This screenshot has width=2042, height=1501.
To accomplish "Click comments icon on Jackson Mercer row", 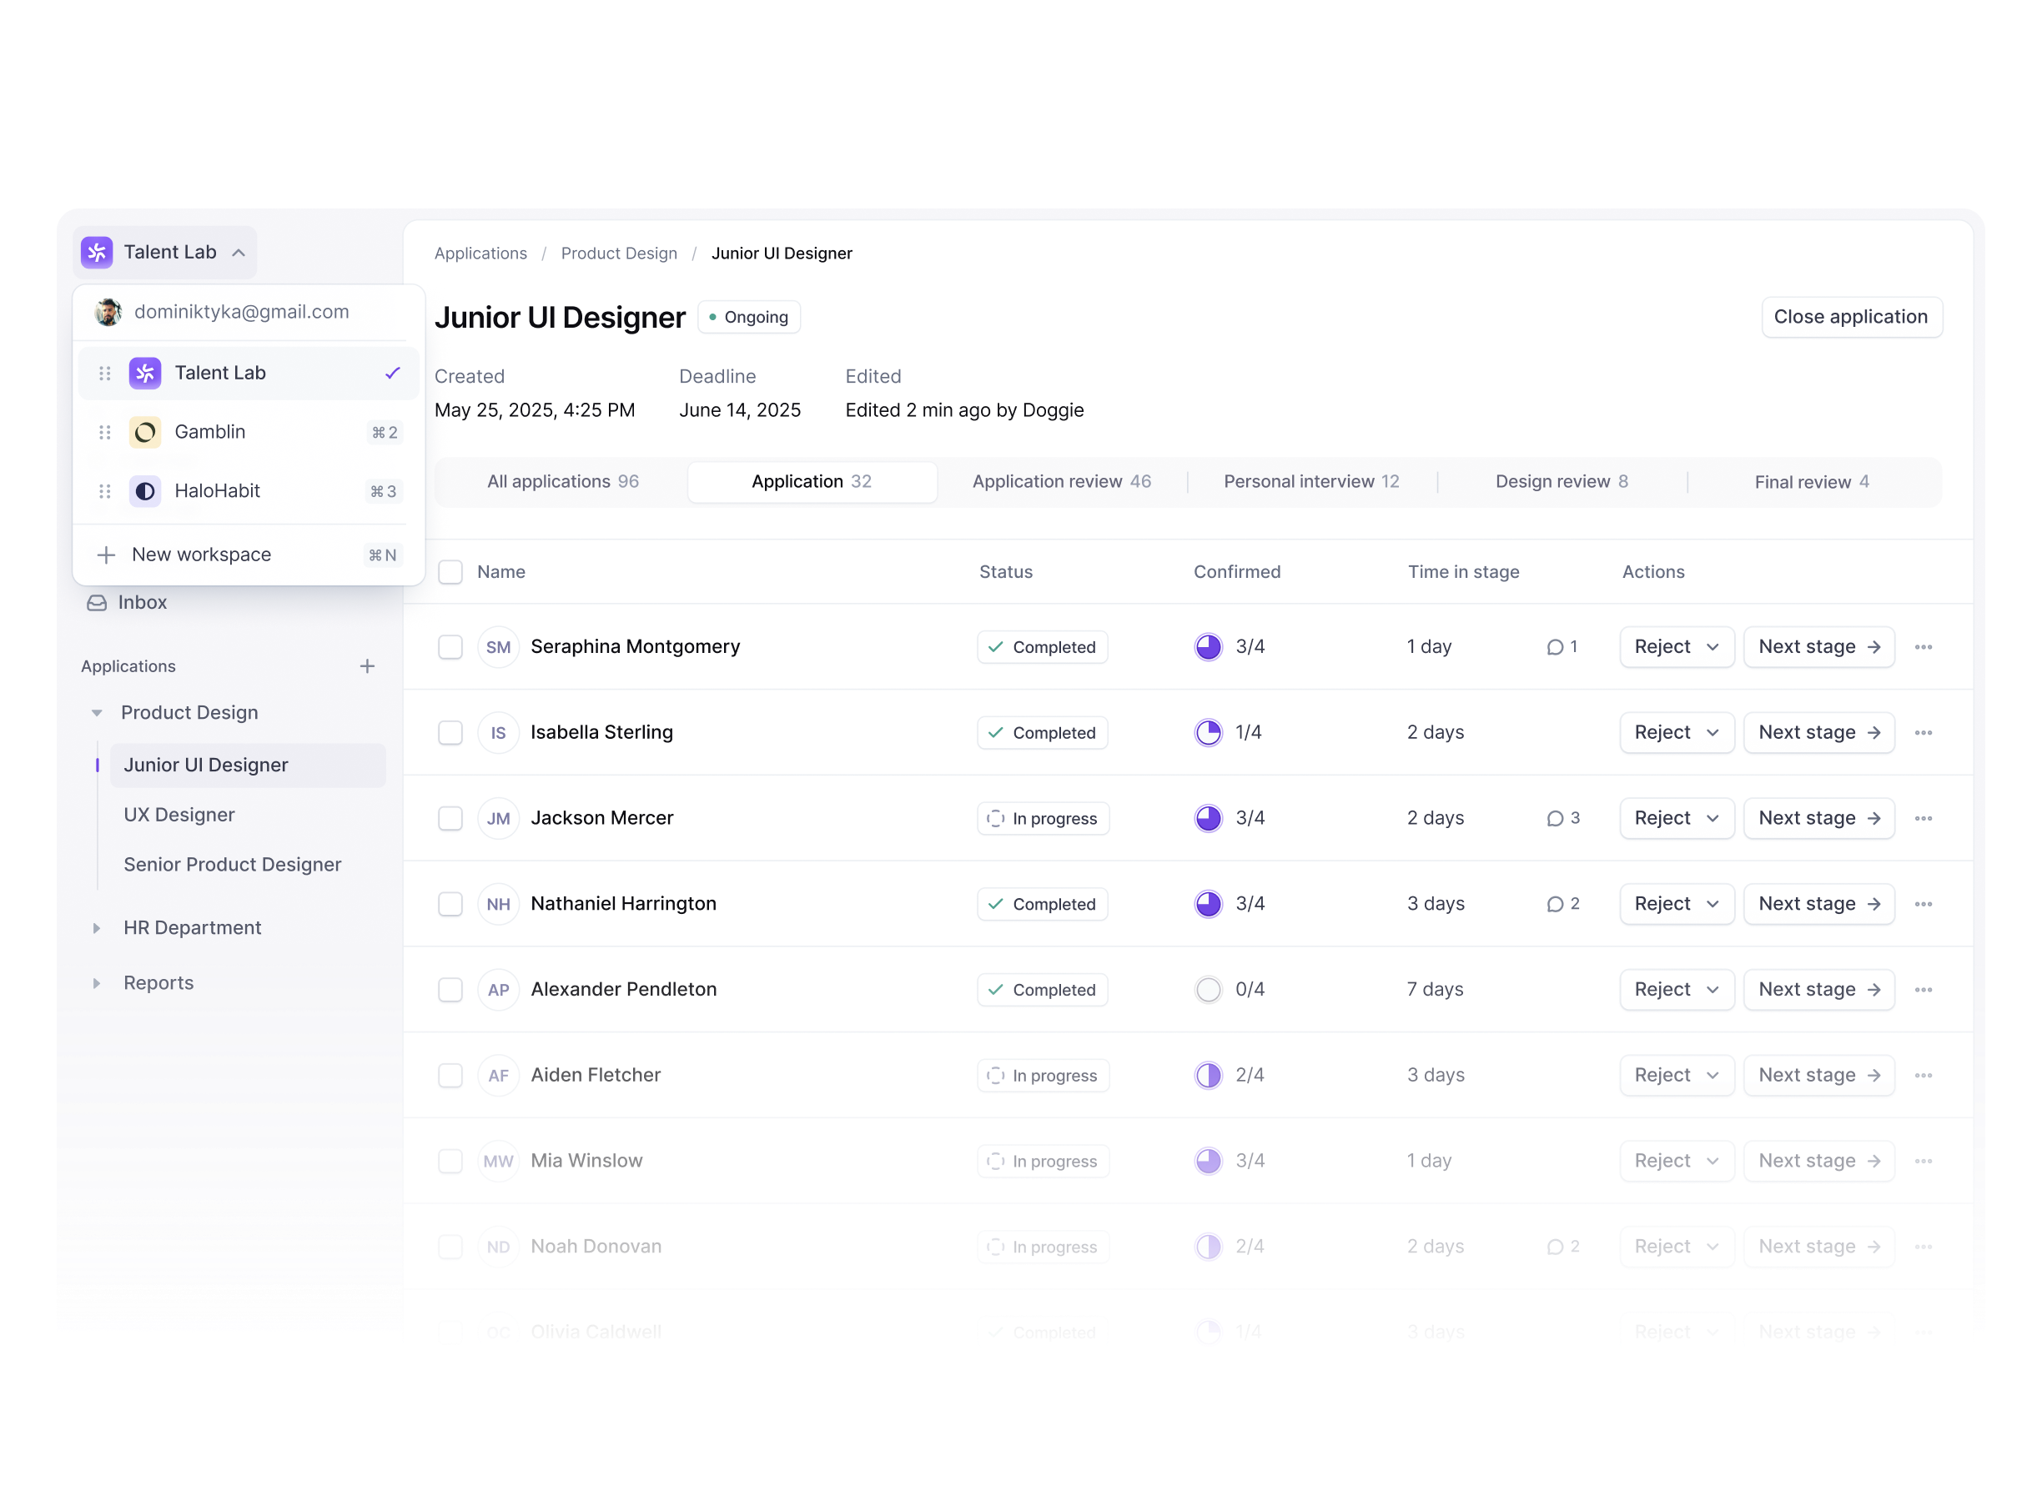I will pyautogui.click(x=1555, y=819).
